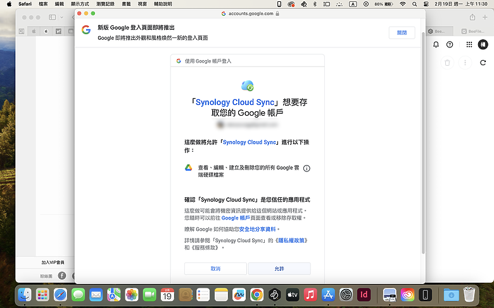Image resolution: width=494 pixels, height=308 pixels.
Task: Click the Synology Cloud Sync link in the heading
Action: point(235,102)
